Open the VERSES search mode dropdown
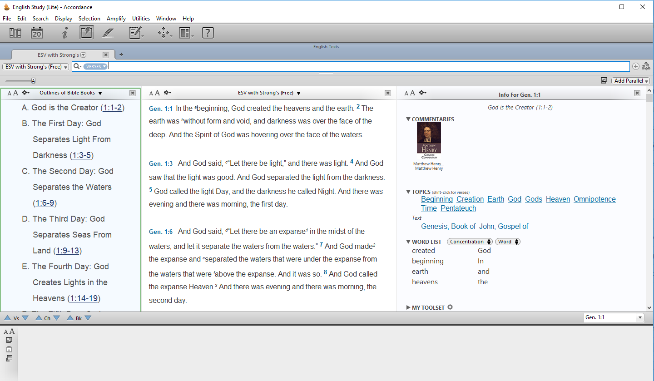654x381 pixels. coord(95,66)
